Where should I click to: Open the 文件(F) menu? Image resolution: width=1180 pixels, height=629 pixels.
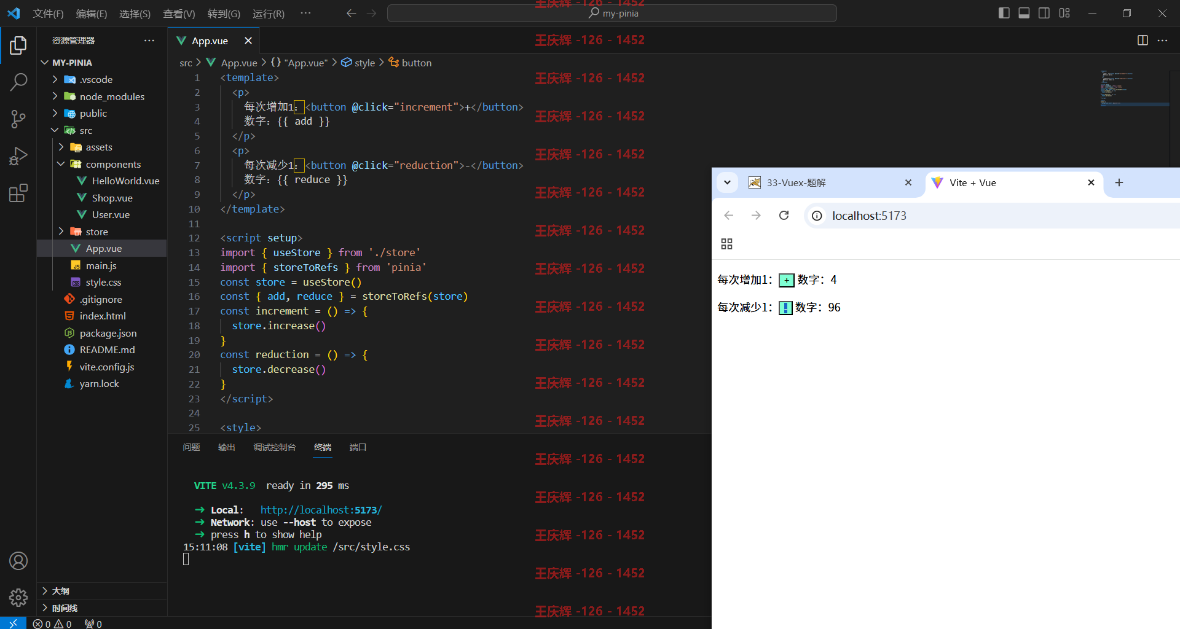pos(48,14)
